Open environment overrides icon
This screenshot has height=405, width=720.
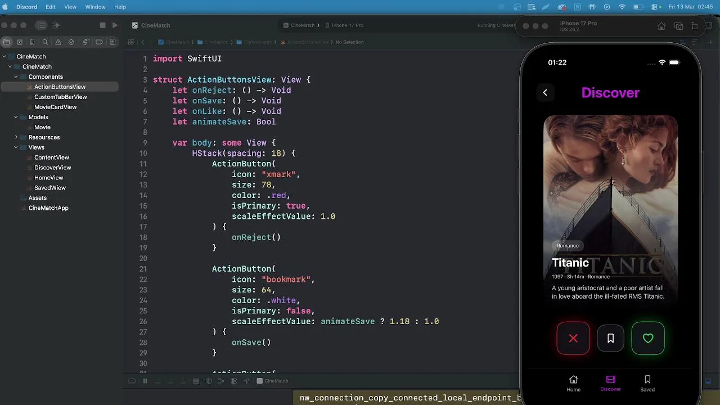pyautogui.click(x=233, y=381)
